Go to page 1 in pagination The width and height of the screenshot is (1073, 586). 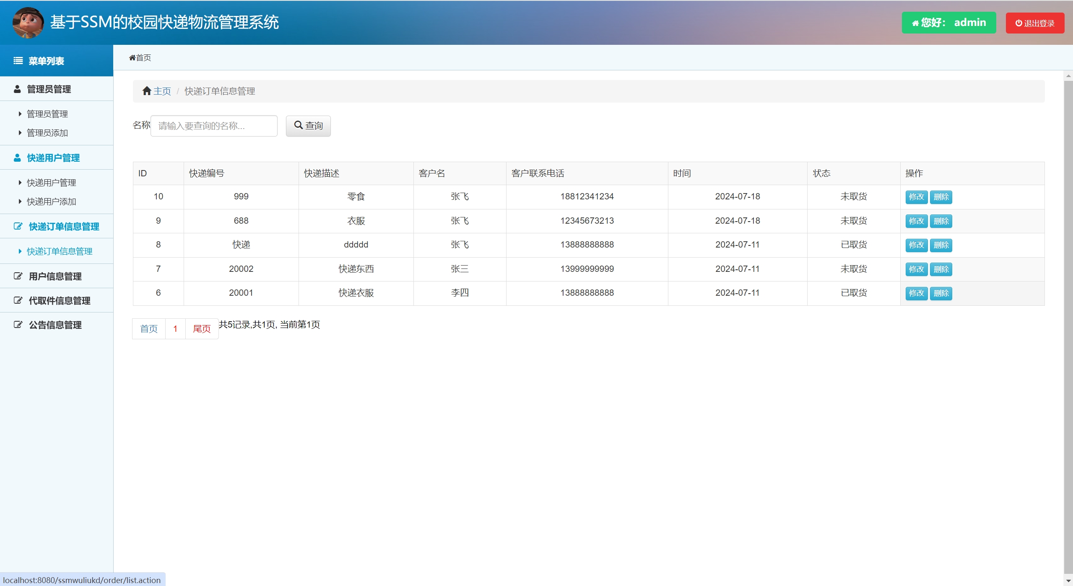(175, 329)
